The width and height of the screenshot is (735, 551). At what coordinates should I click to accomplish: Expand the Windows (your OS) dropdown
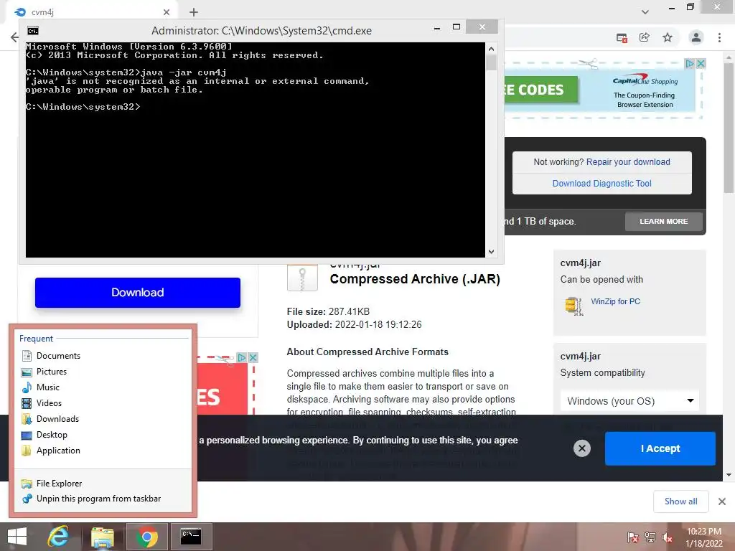629,401
